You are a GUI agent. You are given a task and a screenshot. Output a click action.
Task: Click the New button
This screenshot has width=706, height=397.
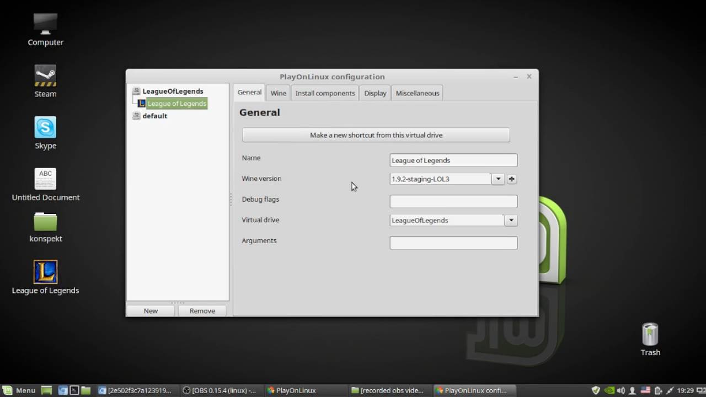pos(151,311)
